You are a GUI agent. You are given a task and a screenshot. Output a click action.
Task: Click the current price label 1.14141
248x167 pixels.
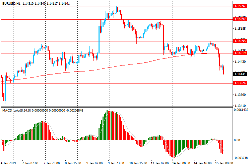point(240,74)
